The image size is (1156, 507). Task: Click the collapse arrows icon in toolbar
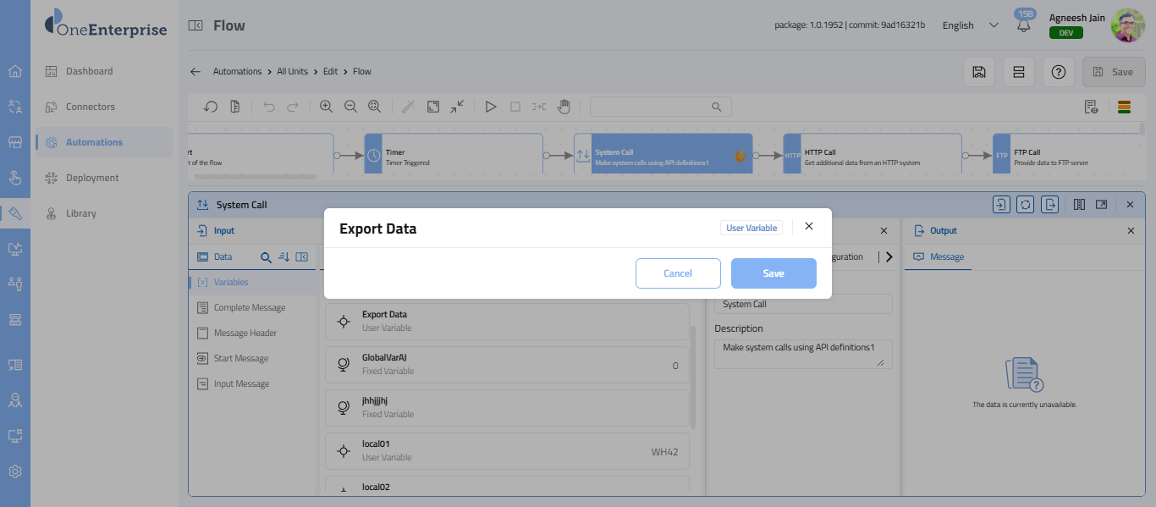click(457, 107)
